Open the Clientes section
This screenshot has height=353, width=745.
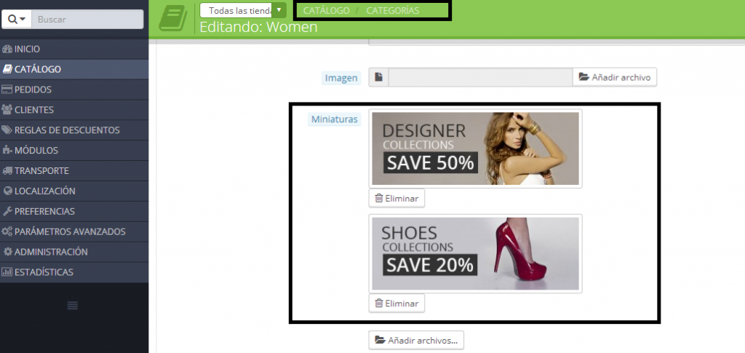[33, 110]
